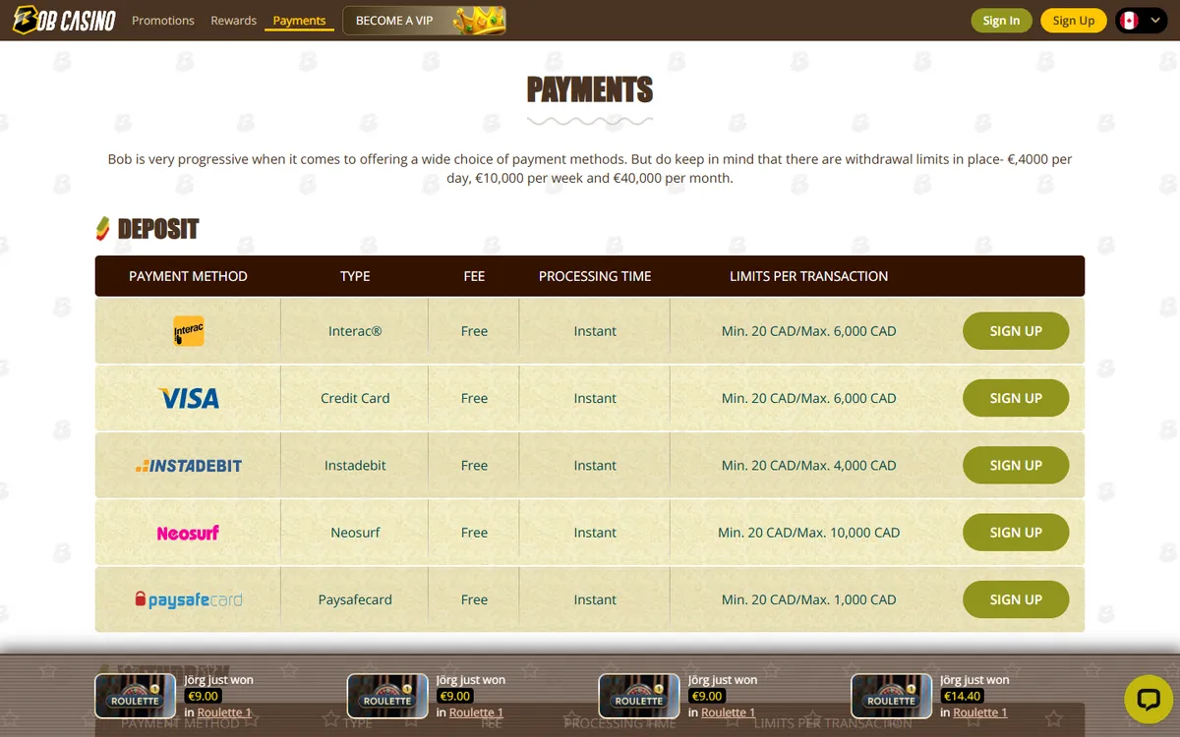This screenshot has width=1180, height=737.
Task: Open the roulette thumbnail for the €14.40 win
Action: 891,696
